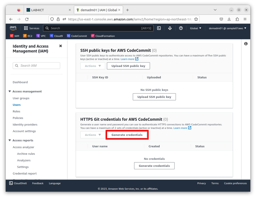Open the CodeCommit favorites shortcut
256x198 pixels.
(77, 36)
